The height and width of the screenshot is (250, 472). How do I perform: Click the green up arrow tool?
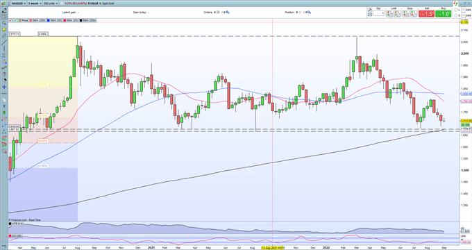click(4, 112)
